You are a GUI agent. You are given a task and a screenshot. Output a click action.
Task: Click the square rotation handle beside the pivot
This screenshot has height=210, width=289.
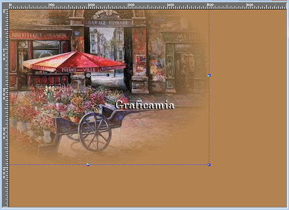click(108, 75)
